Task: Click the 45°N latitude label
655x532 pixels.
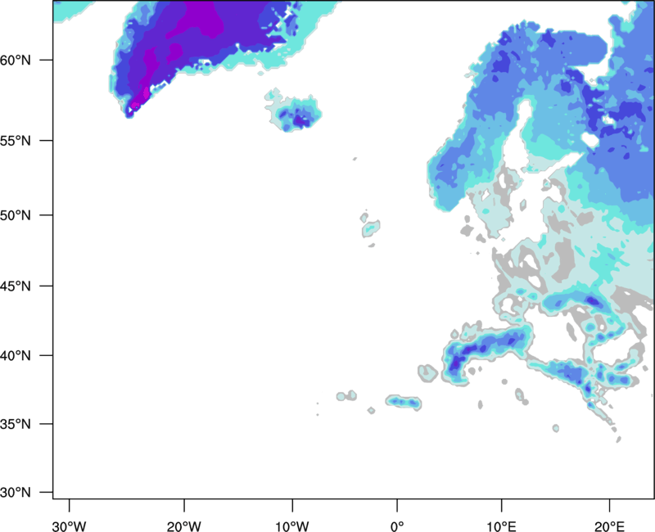Action: pos(16,286)
